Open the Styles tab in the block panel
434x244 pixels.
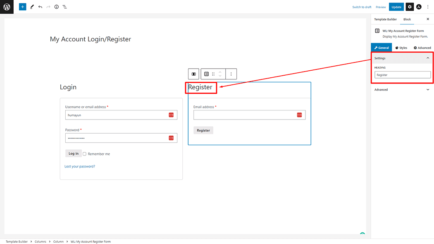click(401, 47)
